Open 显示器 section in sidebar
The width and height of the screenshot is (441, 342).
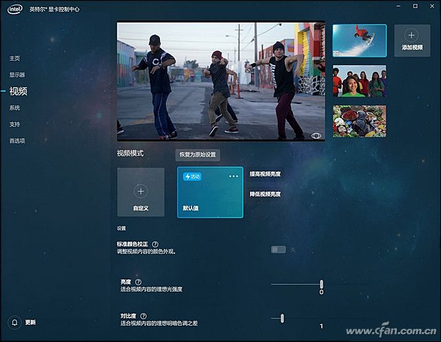(x=17, y=75)
